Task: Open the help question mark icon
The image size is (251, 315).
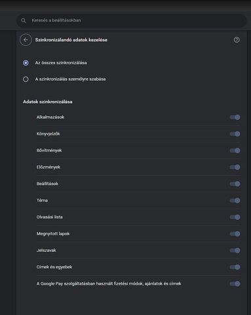Action: tap(237, 40)
